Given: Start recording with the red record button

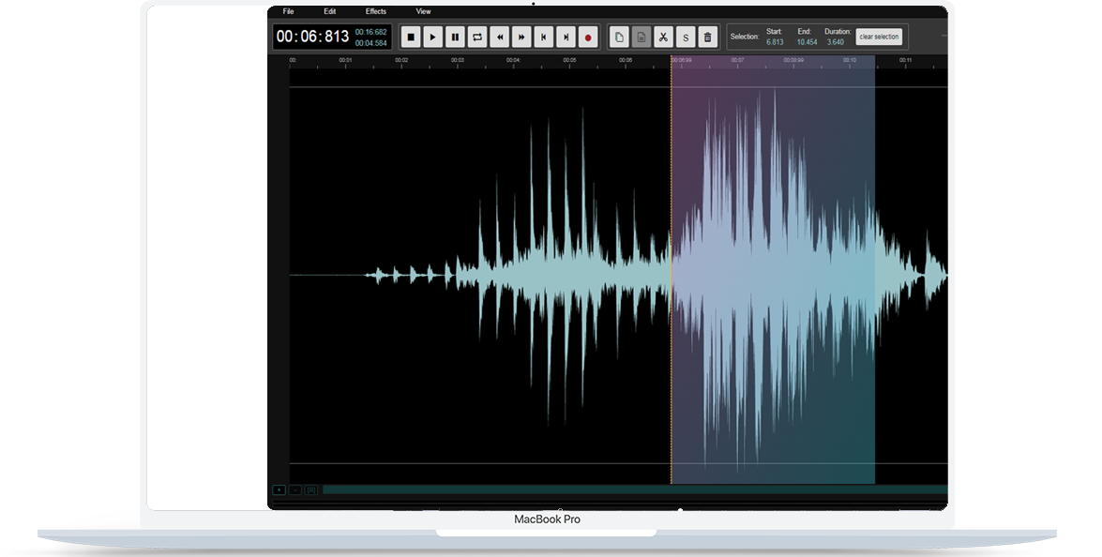Looking at the screenshot, I should pos(589,38).
